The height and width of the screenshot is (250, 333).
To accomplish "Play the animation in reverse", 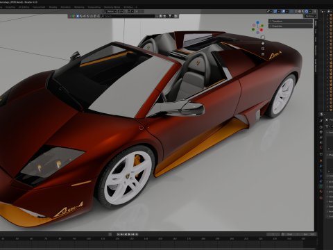I will tap(126, 234).
